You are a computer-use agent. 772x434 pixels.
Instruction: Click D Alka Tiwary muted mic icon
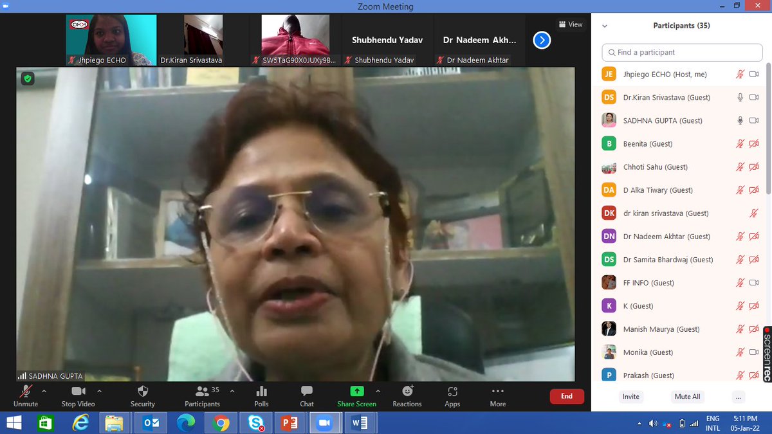[x=740, y=190]
